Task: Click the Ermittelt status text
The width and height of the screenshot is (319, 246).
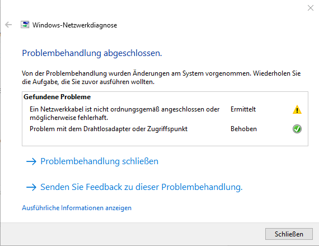Action: 243,109
